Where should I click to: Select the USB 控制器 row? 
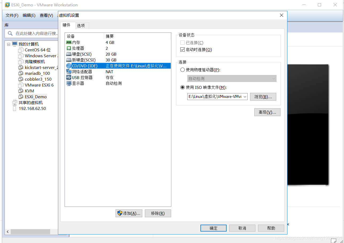point(118,77)
